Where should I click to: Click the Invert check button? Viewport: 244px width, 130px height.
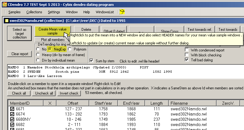tap(69, 93)
